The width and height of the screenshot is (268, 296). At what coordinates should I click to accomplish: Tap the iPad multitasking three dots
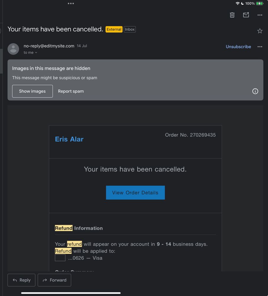pos(71,4)
